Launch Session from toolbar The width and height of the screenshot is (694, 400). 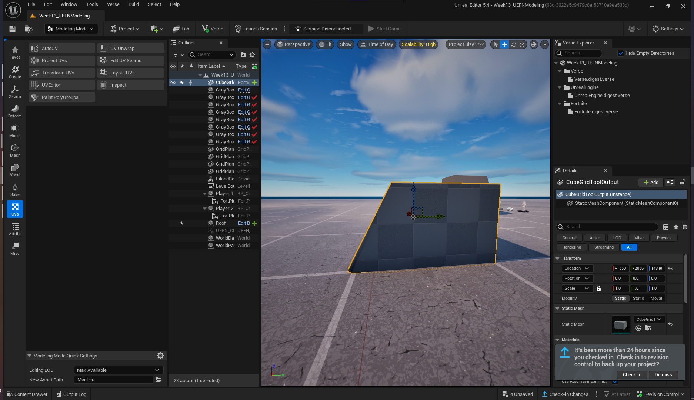256,29
